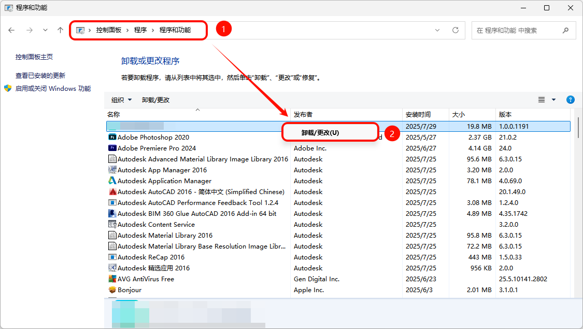
Task: Open 控制面板主页 link
Action: tap(34, 57)
